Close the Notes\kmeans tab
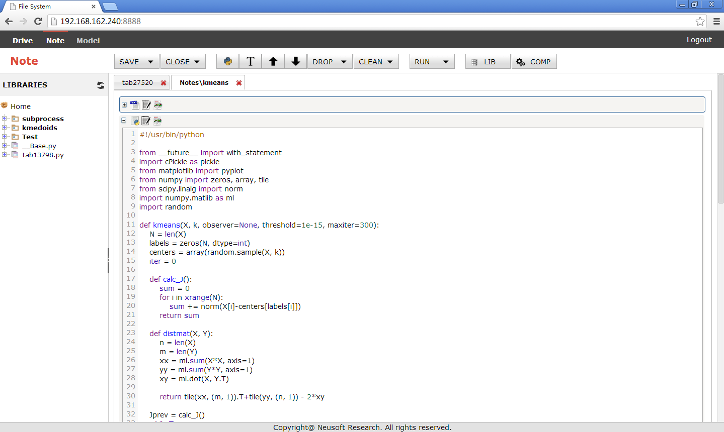Image resolution: width=724 pixels, height=432 pixels. click(239, 83)
